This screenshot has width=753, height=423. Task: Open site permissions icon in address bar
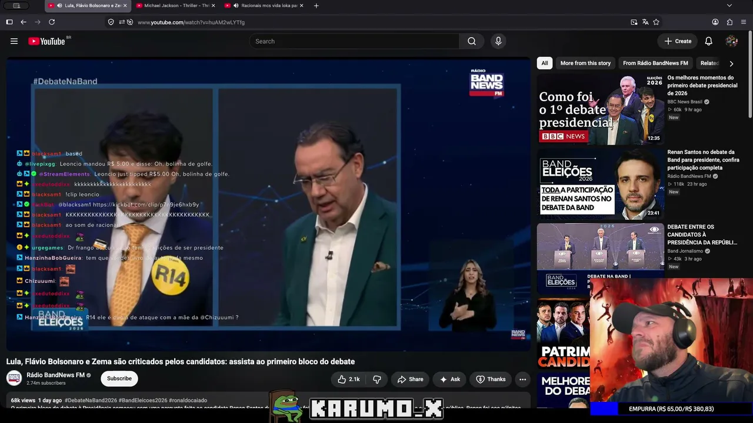122,22
